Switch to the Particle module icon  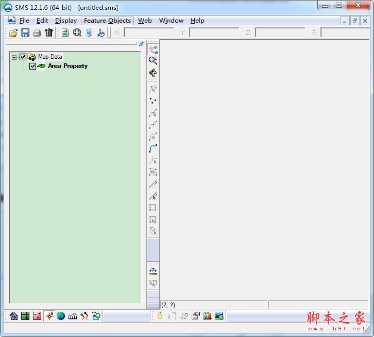pyautogui.click(x=84, y=316)
